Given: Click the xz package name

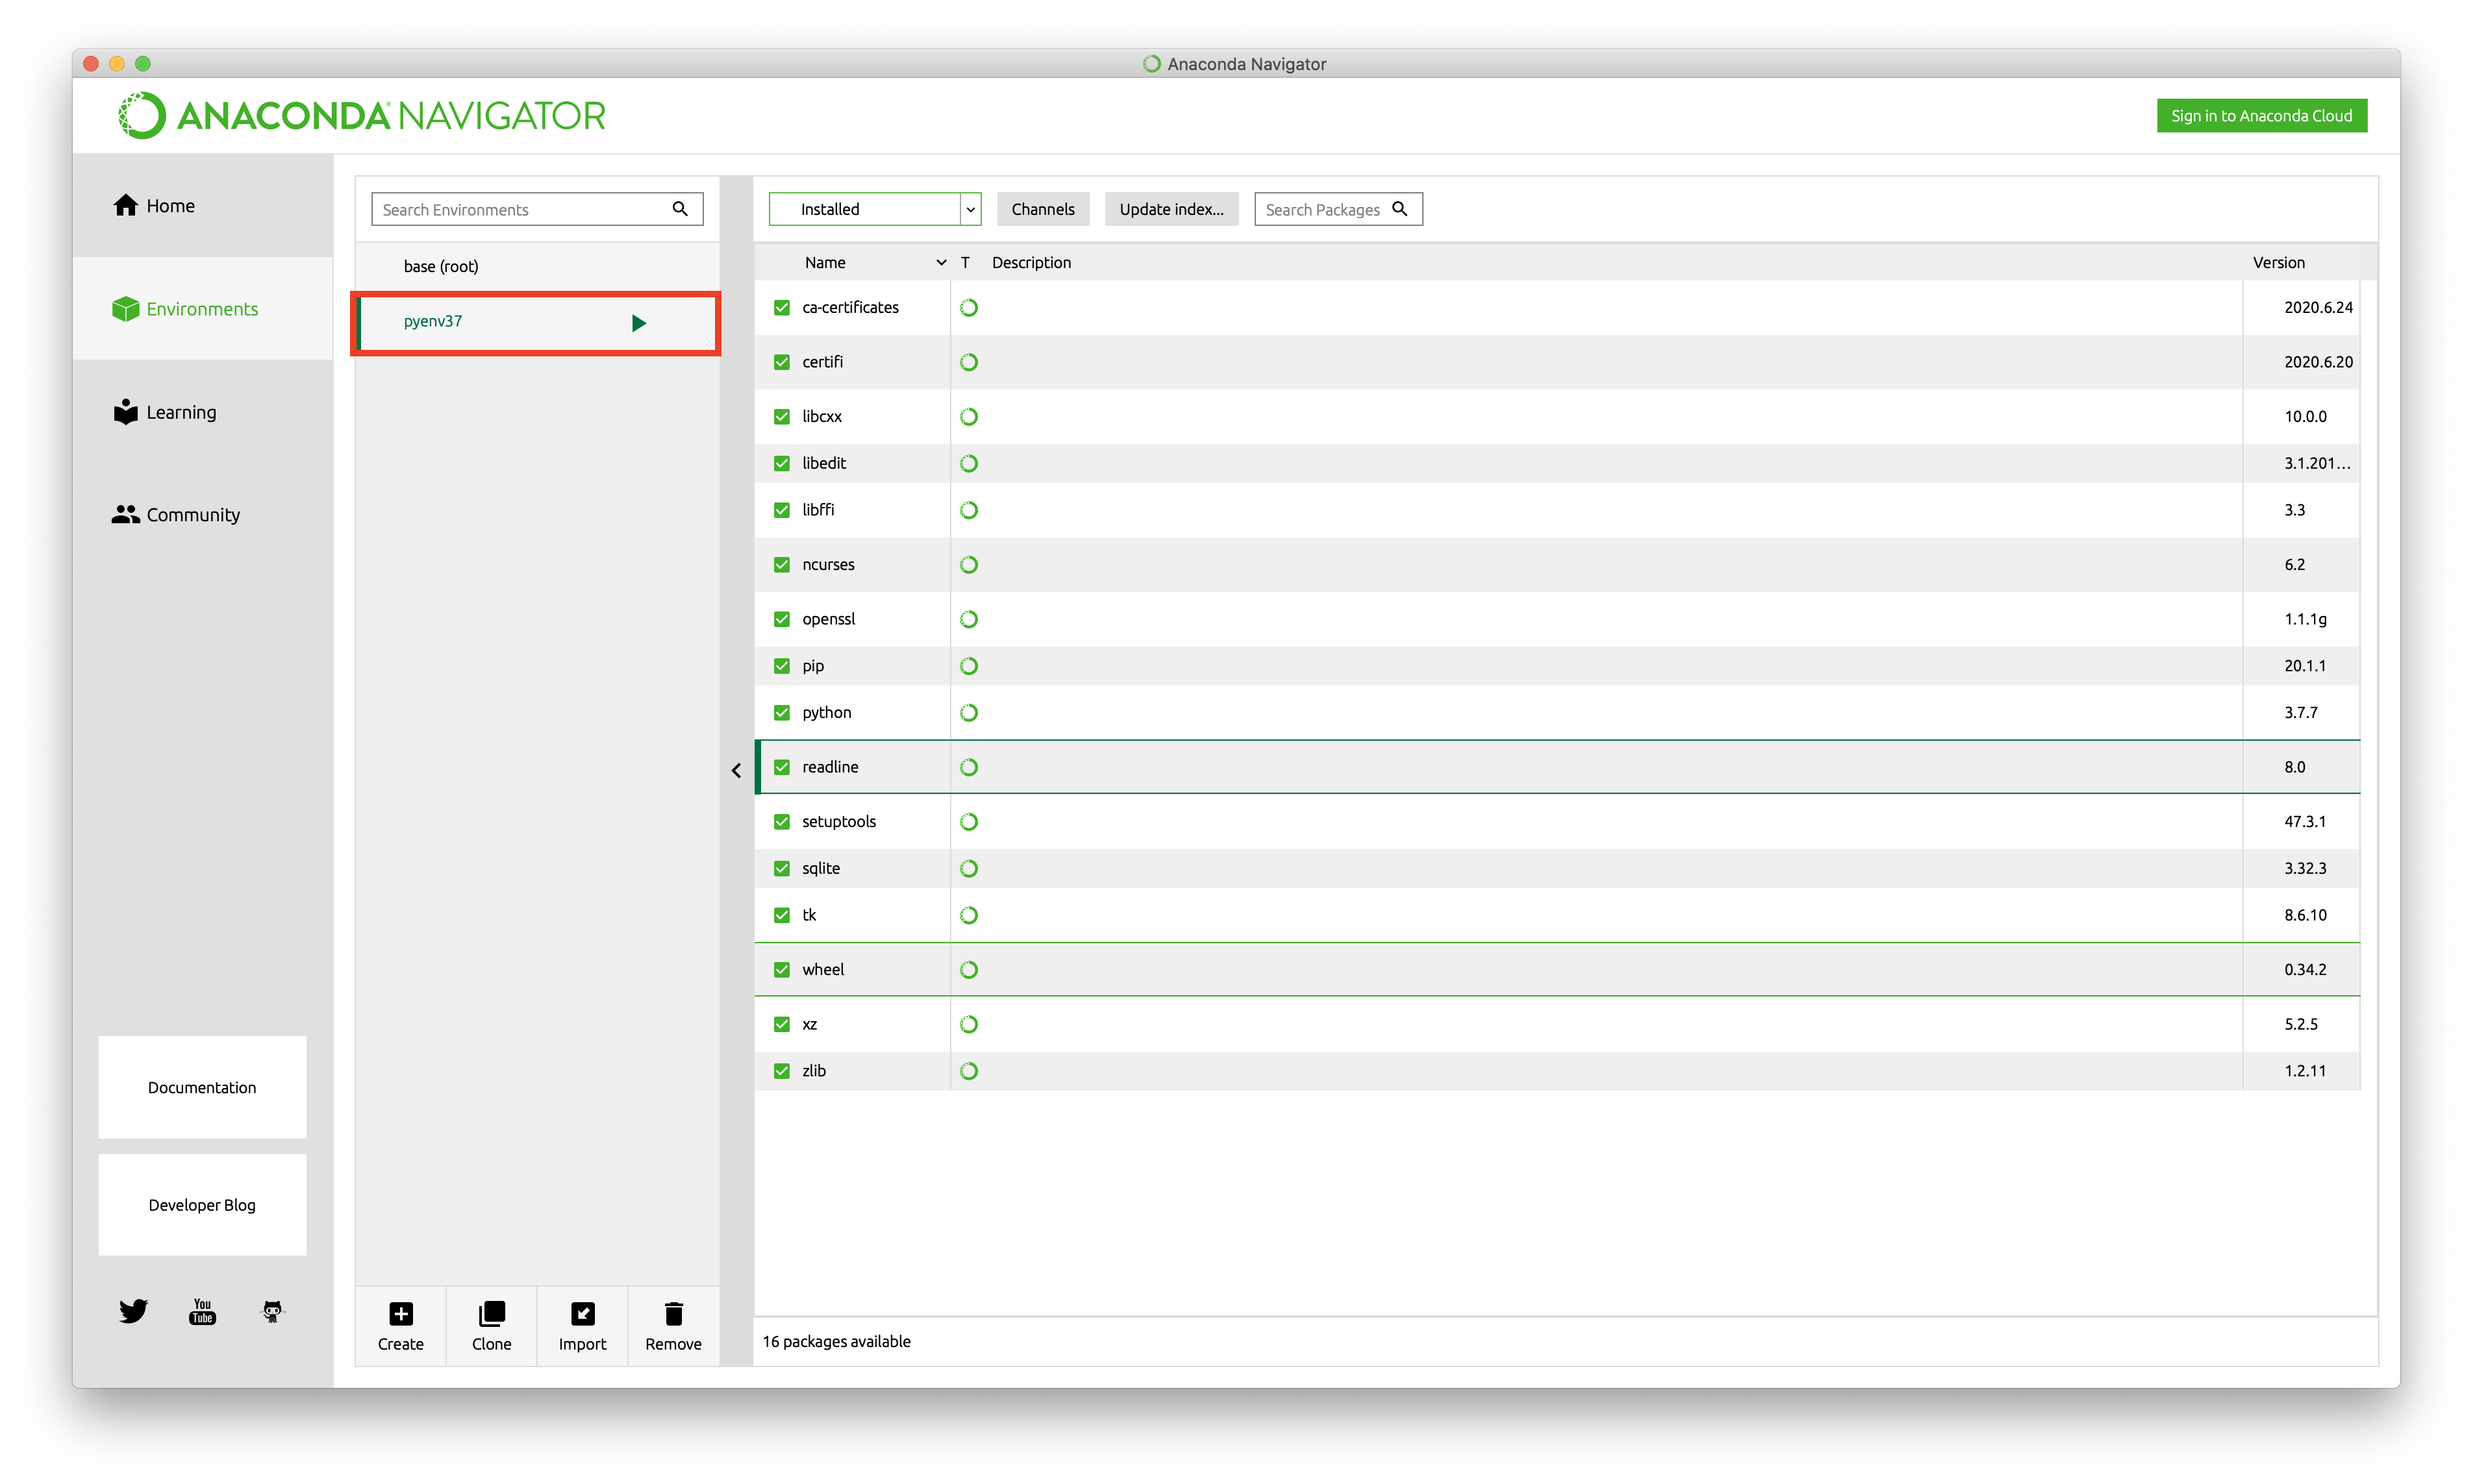Looking at the screenshot, I should click(x=809, y=1025).
